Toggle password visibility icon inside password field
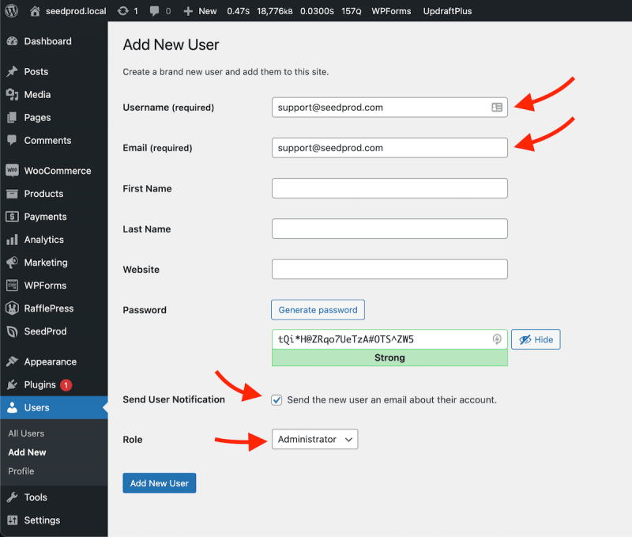 point(498,338)
